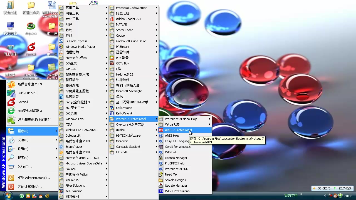The width and height of the screenshot is (356, 200).
Task: Click the Adobe Reader 7.0 icon
Action: pos(112,19)
